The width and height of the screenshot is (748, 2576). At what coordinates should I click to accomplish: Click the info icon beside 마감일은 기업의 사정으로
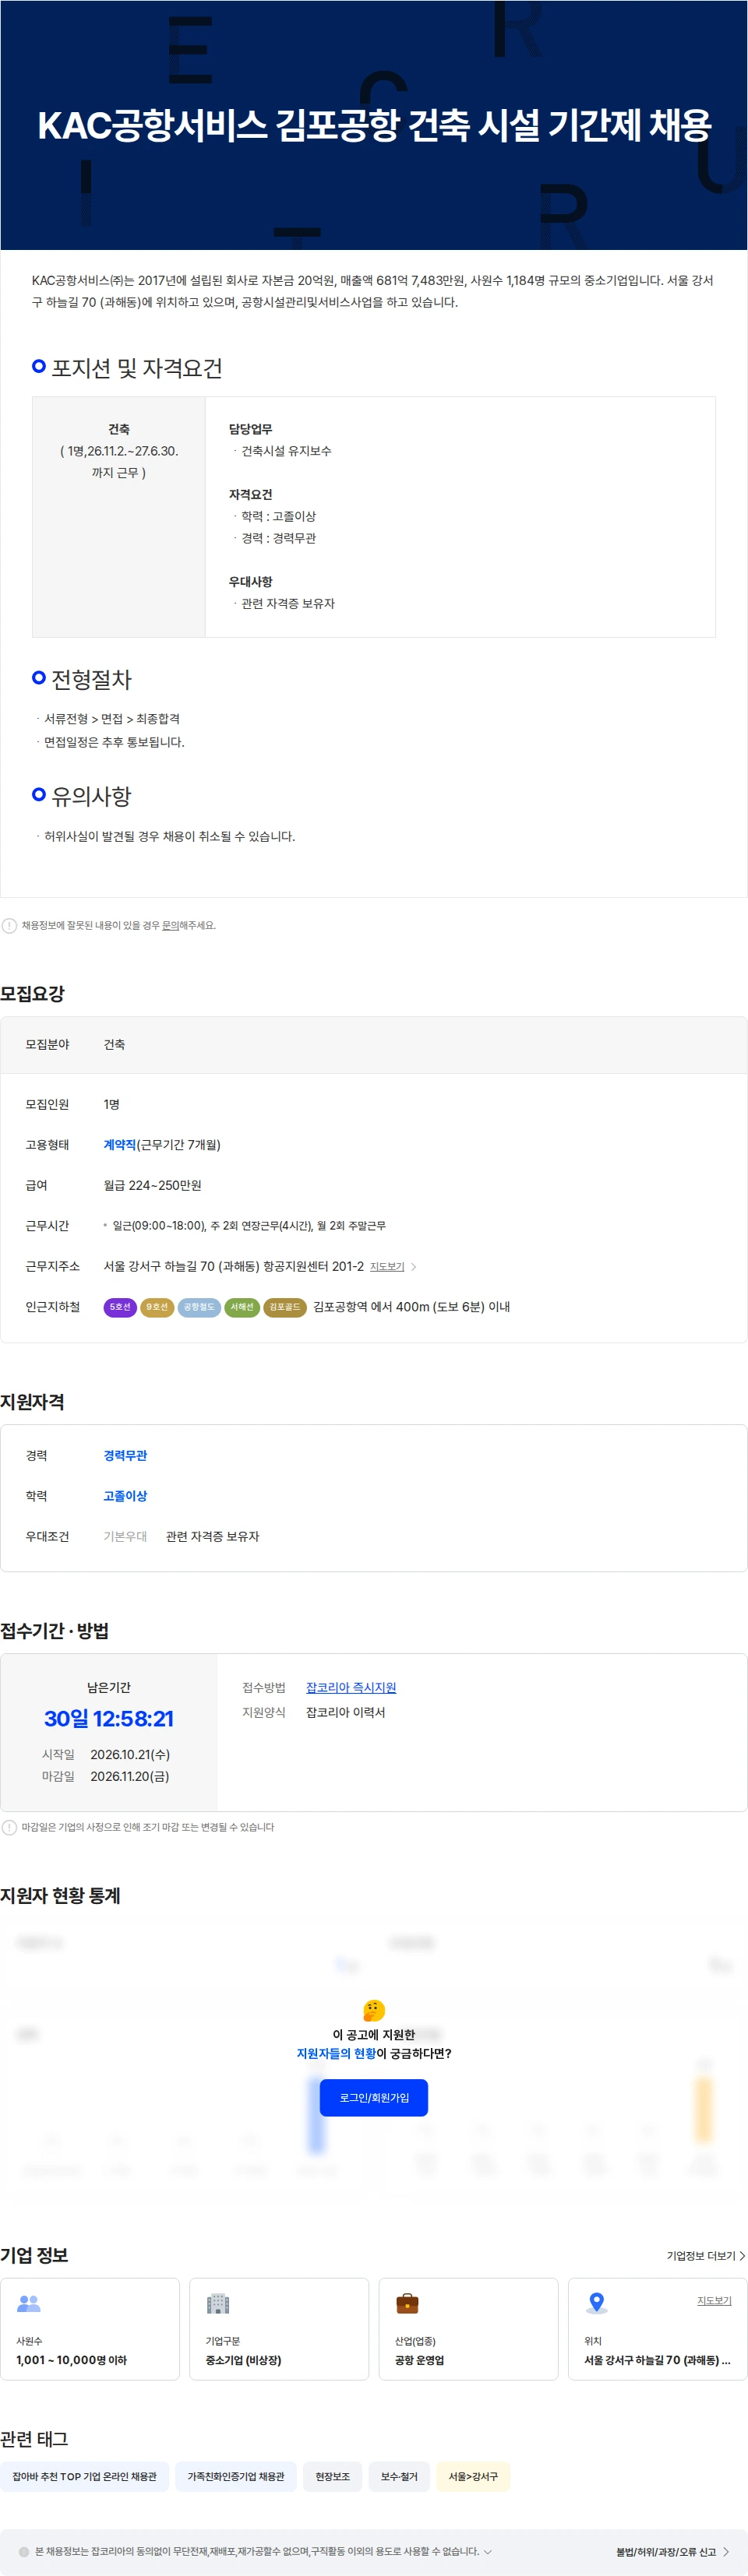[x=9, y=1827]
